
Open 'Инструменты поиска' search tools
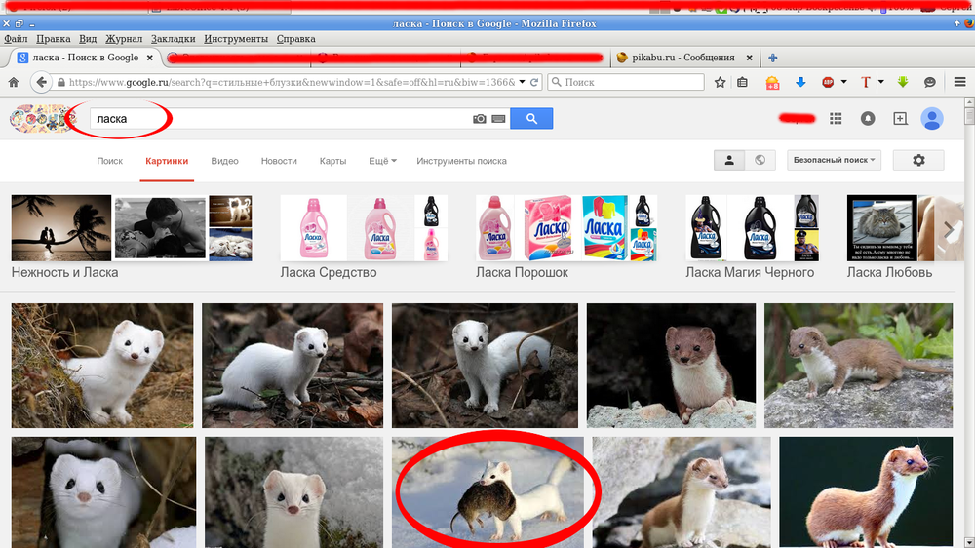[x=461, y=161]
